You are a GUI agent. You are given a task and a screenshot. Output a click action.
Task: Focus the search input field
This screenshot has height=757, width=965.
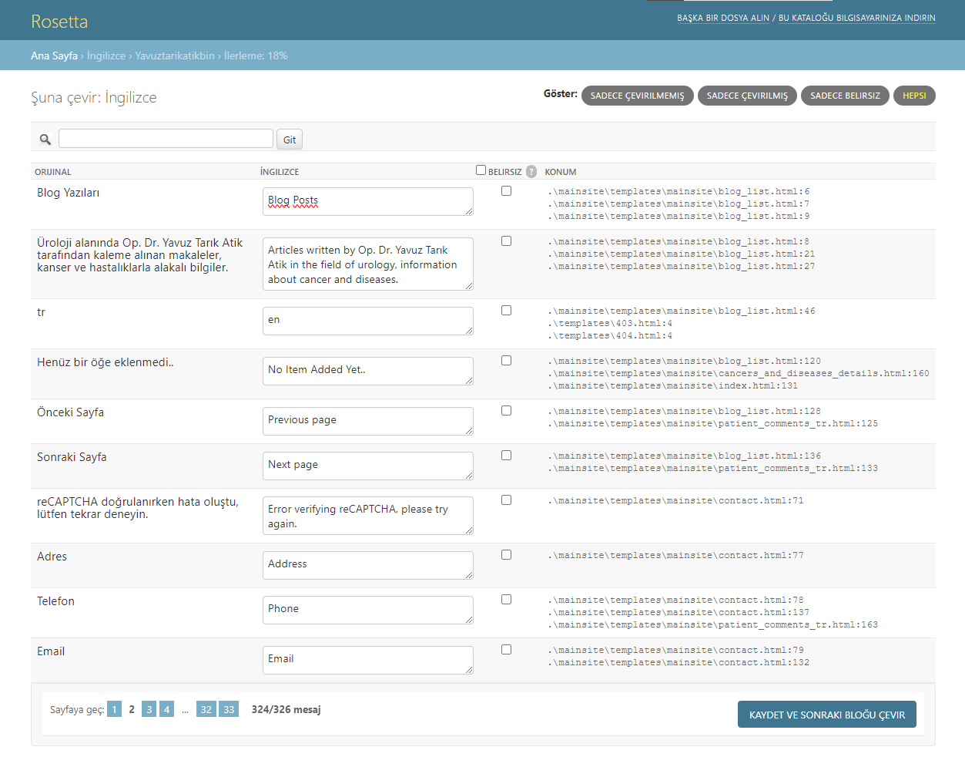click(x=166, y=139)
